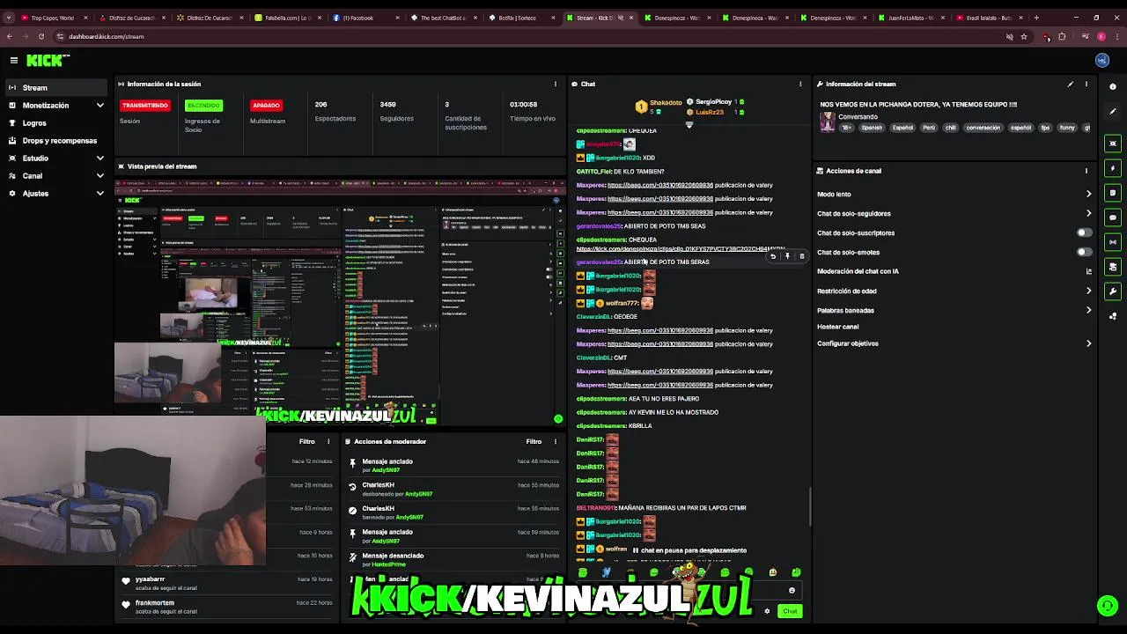Screen dimensions: 1127x634
Task: Open the Información del stream three-dot menu
Action: coord(1086,85)
